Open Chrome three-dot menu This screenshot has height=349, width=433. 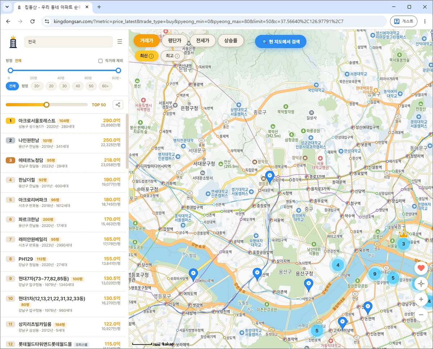(425, 21)
